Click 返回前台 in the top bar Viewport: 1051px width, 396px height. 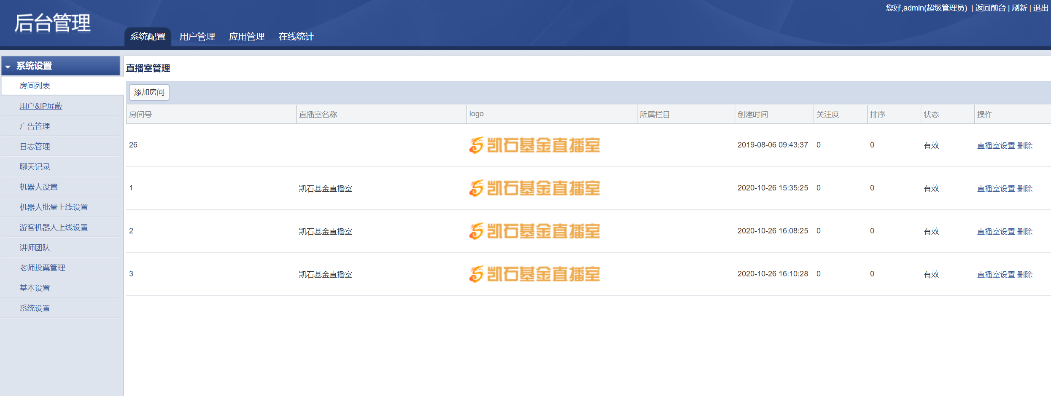click(990, 8)
